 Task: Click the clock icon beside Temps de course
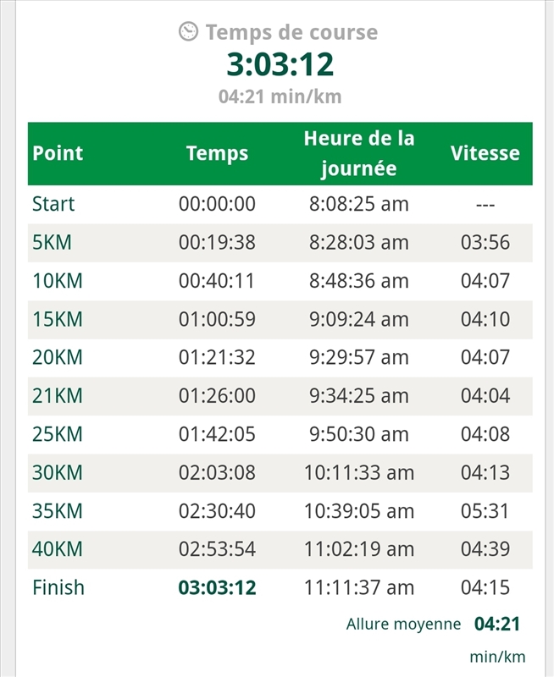pyautogui.click(x=188, y=32)
